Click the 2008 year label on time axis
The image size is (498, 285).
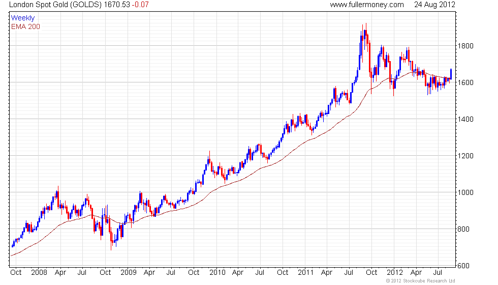39,273
